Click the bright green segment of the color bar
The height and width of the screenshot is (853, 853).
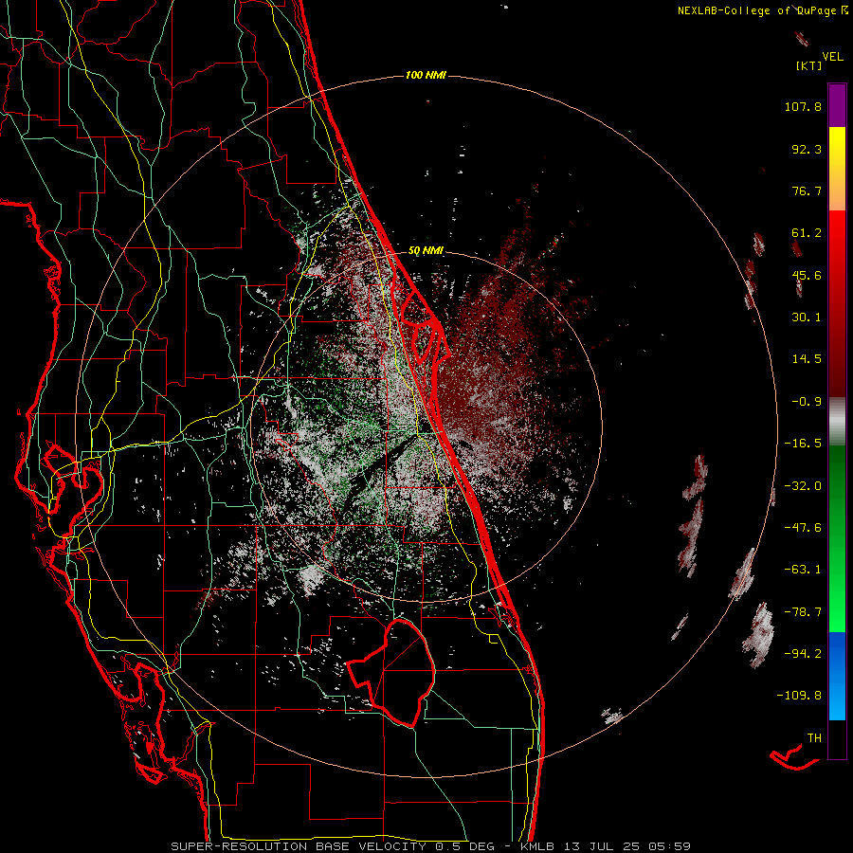837,538
